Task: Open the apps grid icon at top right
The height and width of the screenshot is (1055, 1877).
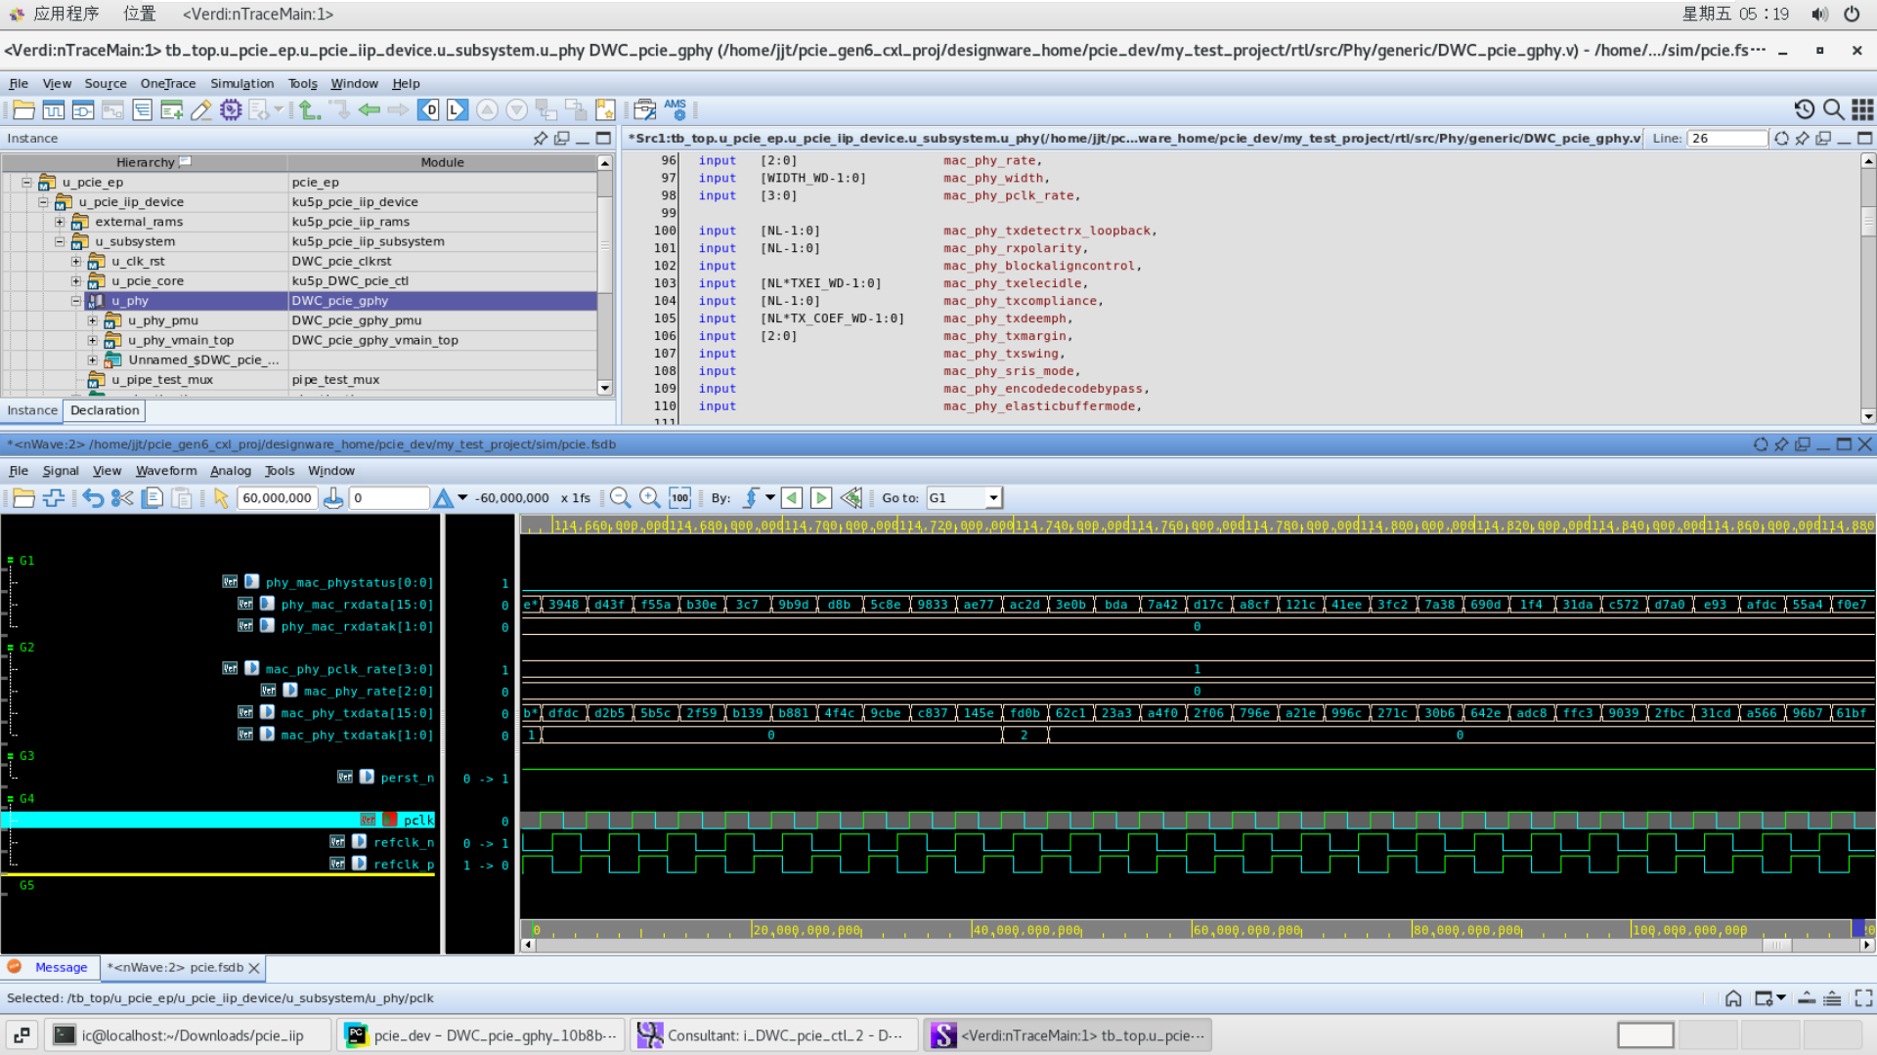Action: coord(1863,109)
